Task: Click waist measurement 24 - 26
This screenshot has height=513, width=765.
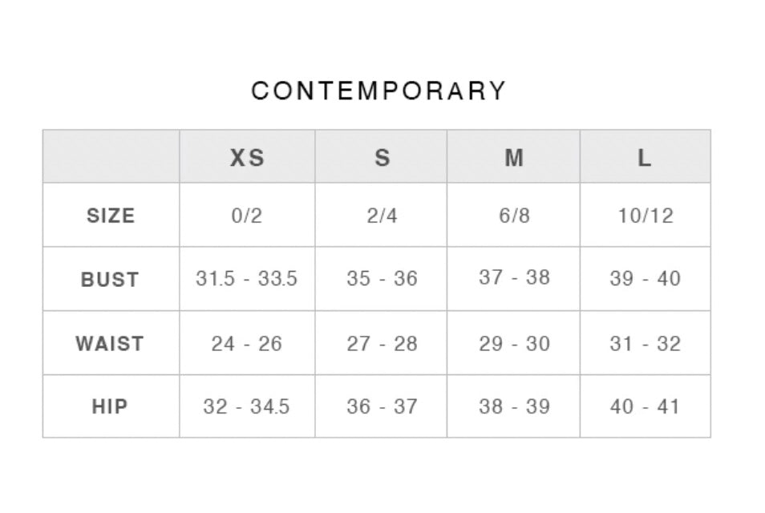Action: (x=247, y=344)
